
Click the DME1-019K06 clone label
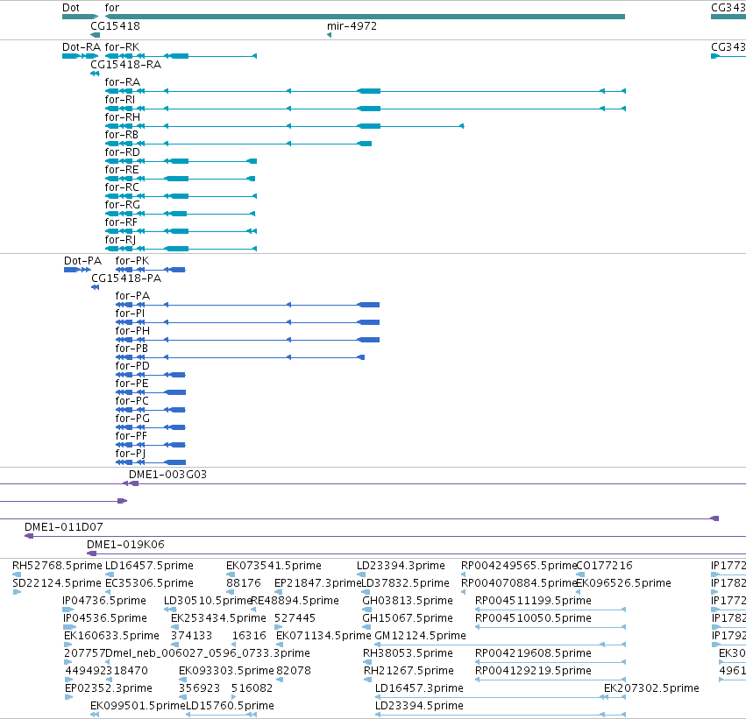pyautogui.click(x=125, y=545)
